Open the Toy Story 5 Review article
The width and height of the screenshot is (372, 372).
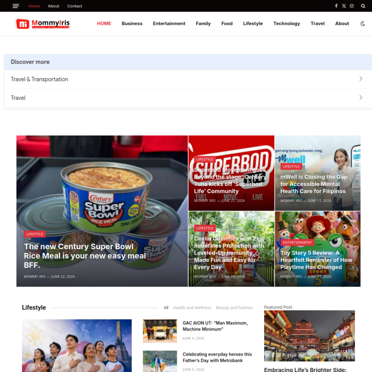point(316,260)
